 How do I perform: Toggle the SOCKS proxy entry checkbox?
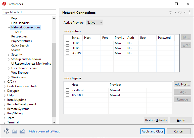[68, 53]
